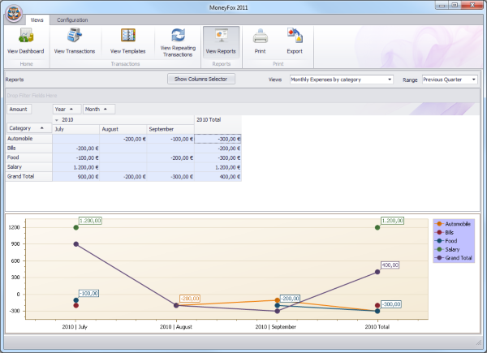This screenshot has width=487, height=353.
Task: Sort by the Year field header
Action: [x=67, y=110]
